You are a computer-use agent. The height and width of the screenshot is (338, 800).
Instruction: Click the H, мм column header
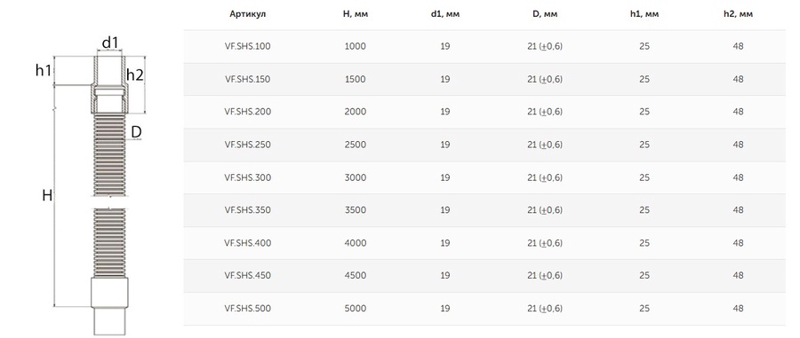pyautogui.click(x=356, y=14)
